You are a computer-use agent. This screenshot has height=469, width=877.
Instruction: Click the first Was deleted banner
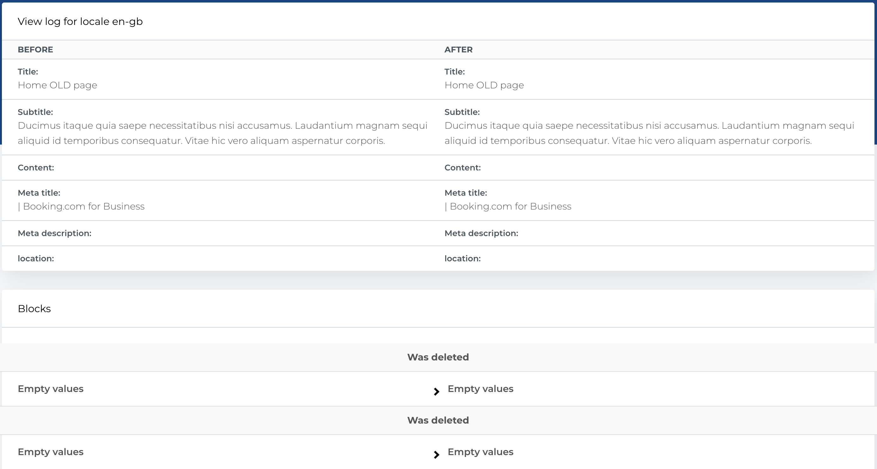click(x=438, y=357)
